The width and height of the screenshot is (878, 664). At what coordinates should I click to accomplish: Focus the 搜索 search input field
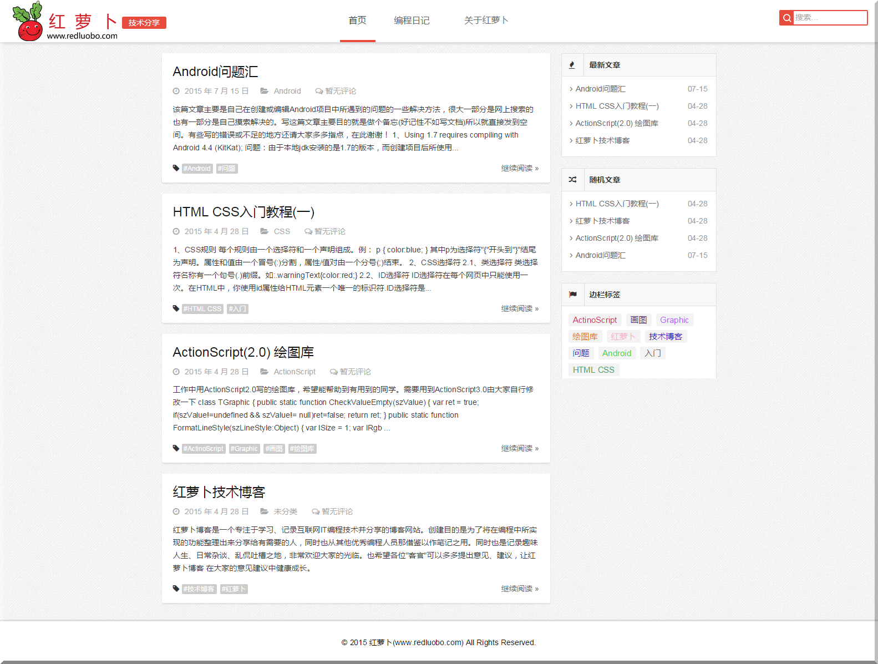tap(830, 18)
